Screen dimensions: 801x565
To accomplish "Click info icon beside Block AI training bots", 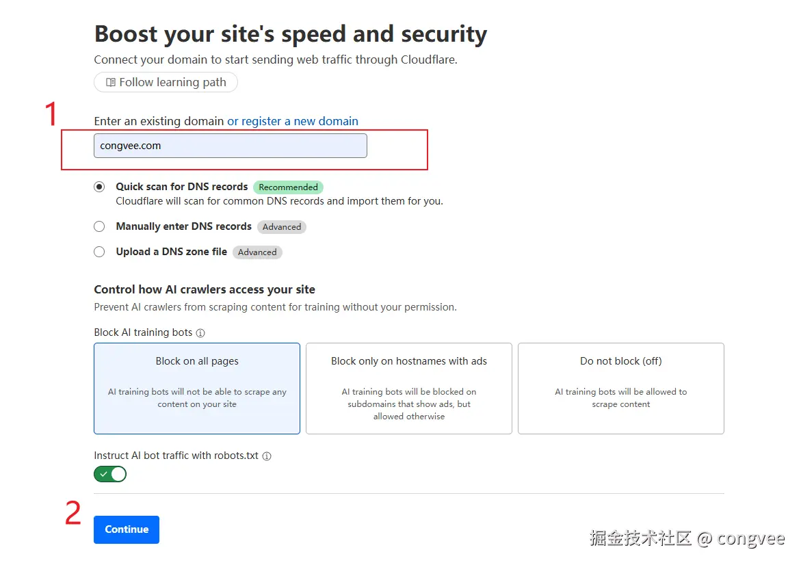I will [200, 333].
